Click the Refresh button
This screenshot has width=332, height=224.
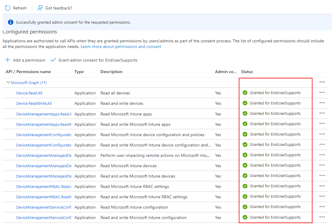[x=16, y=8]
